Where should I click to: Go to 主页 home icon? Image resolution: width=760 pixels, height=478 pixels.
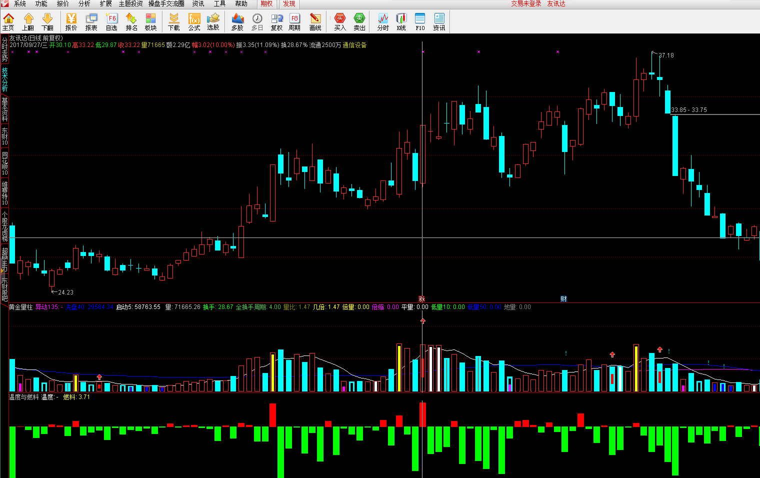8,22
